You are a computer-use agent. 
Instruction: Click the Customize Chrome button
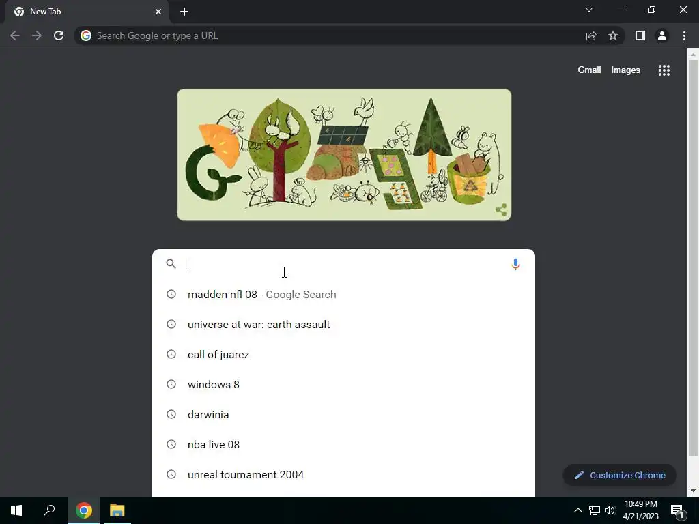620,475
